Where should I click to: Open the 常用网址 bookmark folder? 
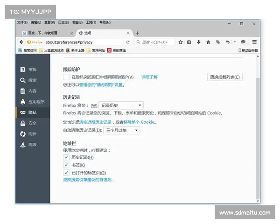96,50
